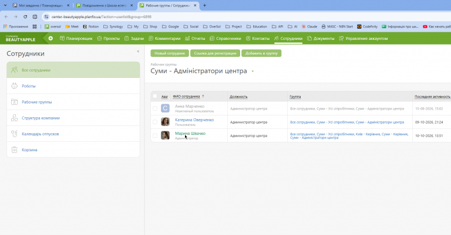Open Рабочие группы in sidebar
Image resolution: width=451 pixels, height=235 pixels.
(73, 102)
